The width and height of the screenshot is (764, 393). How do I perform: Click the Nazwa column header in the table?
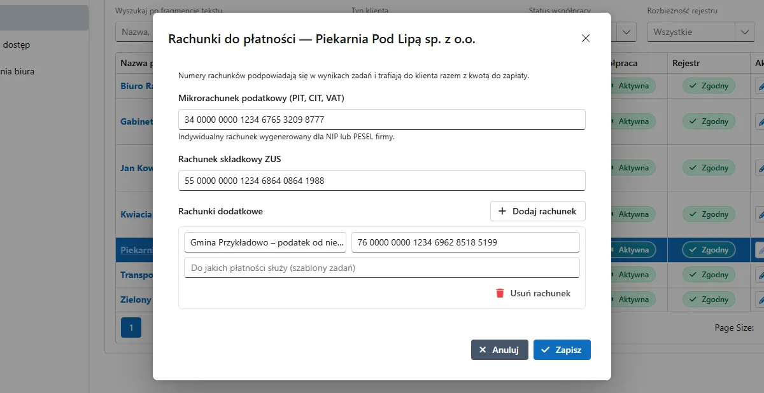point(136,63)
